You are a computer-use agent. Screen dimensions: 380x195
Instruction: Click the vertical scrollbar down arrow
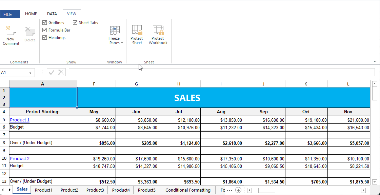click(x=375, y=182)
